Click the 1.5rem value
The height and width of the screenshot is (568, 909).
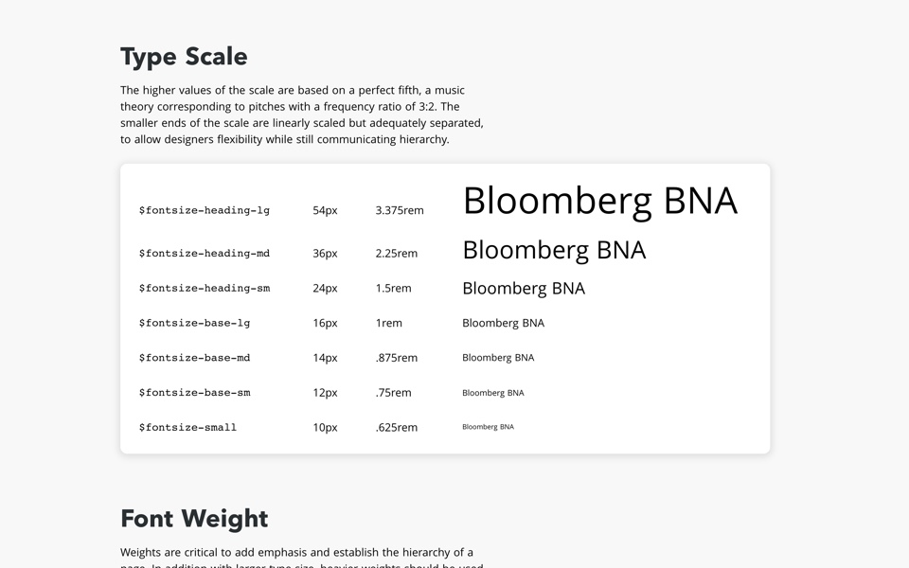(393, 288)
